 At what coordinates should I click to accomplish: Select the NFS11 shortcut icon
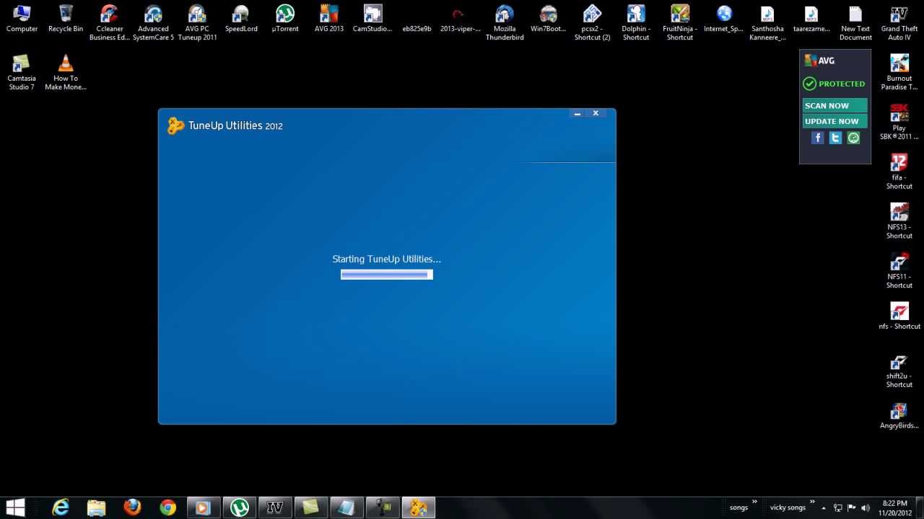tap(899, 270)
